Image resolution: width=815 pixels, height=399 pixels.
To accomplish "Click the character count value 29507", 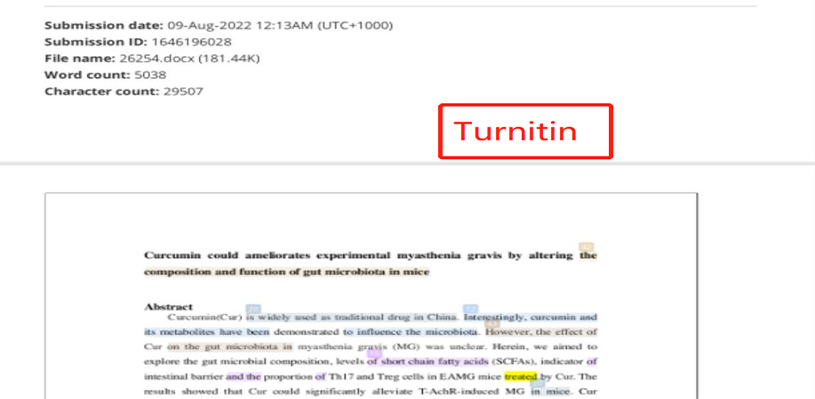I will pos(183,92).
